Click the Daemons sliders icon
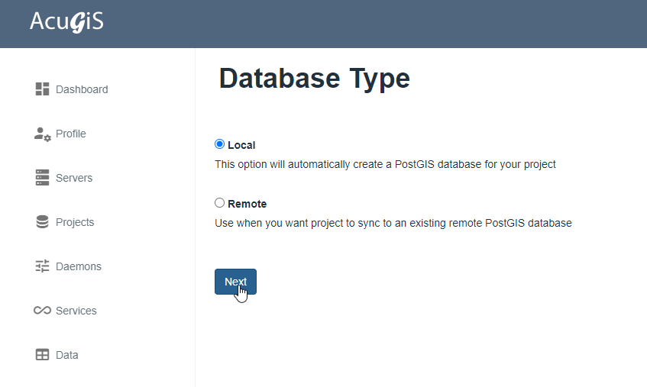Viewport: 647px width, 387px height. (x=43, y=266)
